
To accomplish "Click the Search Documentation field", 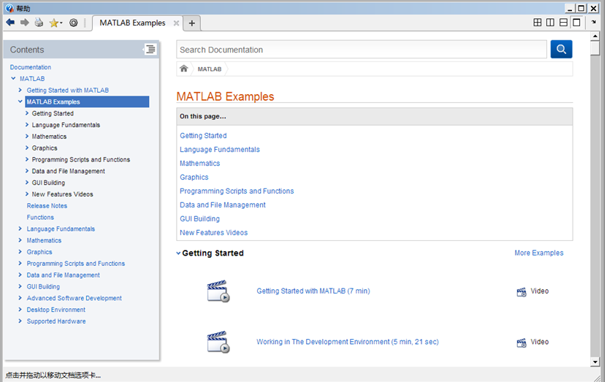I will pos(361,50).
